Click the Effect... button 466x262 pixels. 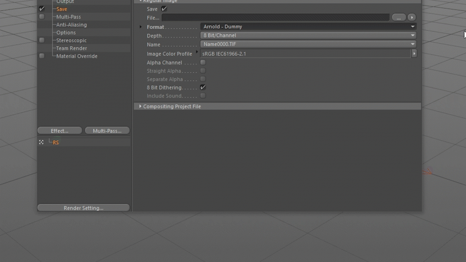point(60,131)
